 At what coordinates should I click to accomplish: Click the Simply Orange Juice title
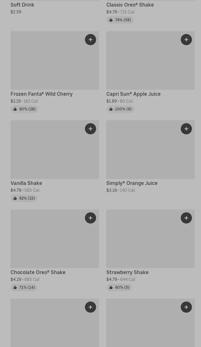point(132,183)
